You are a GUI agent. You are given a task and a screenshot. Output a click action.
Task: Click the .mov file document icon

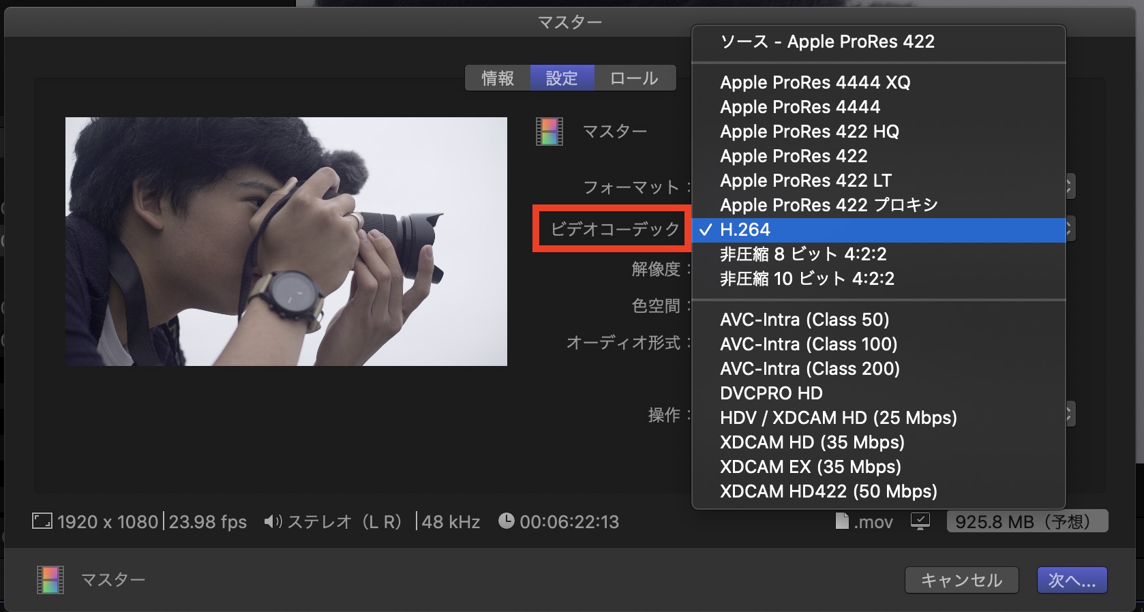842,521
